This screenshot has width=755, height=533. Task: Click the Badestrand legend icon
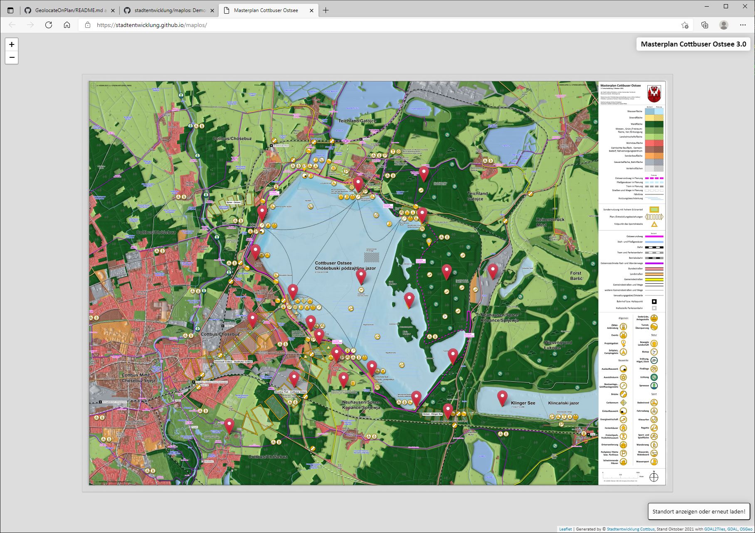pos(654,403)
